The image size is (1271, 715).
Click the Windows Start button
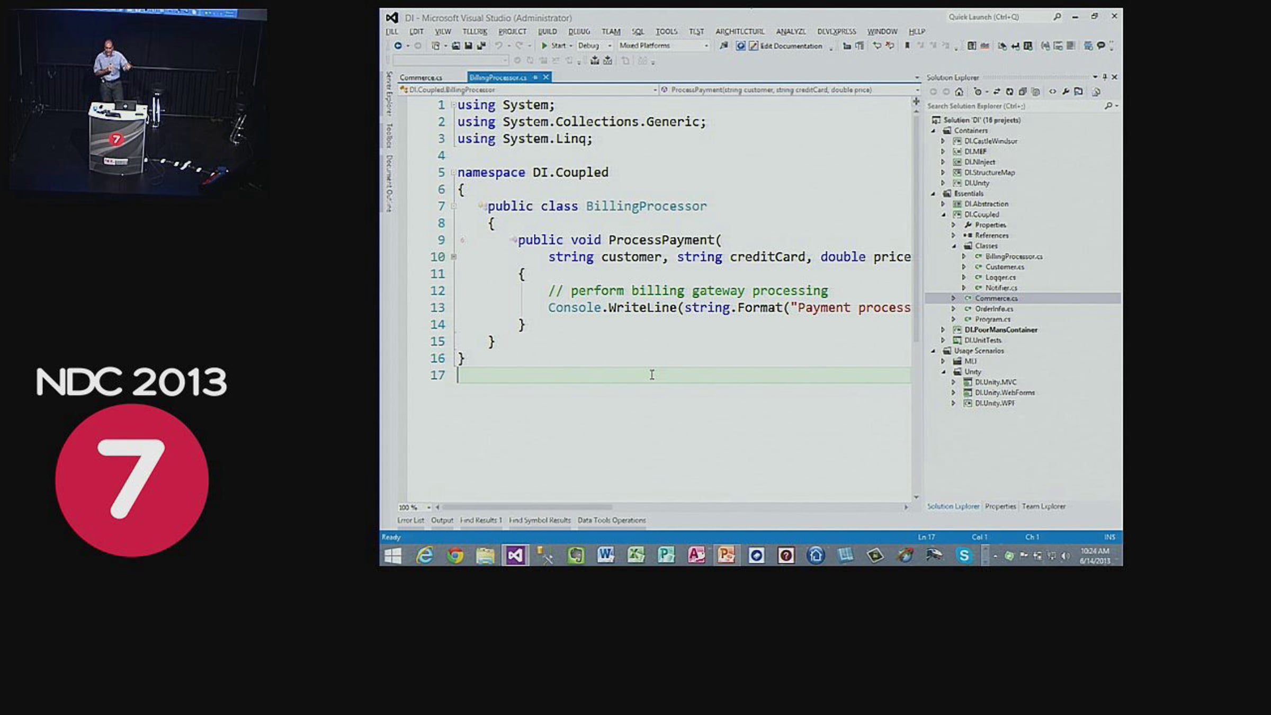393,556
